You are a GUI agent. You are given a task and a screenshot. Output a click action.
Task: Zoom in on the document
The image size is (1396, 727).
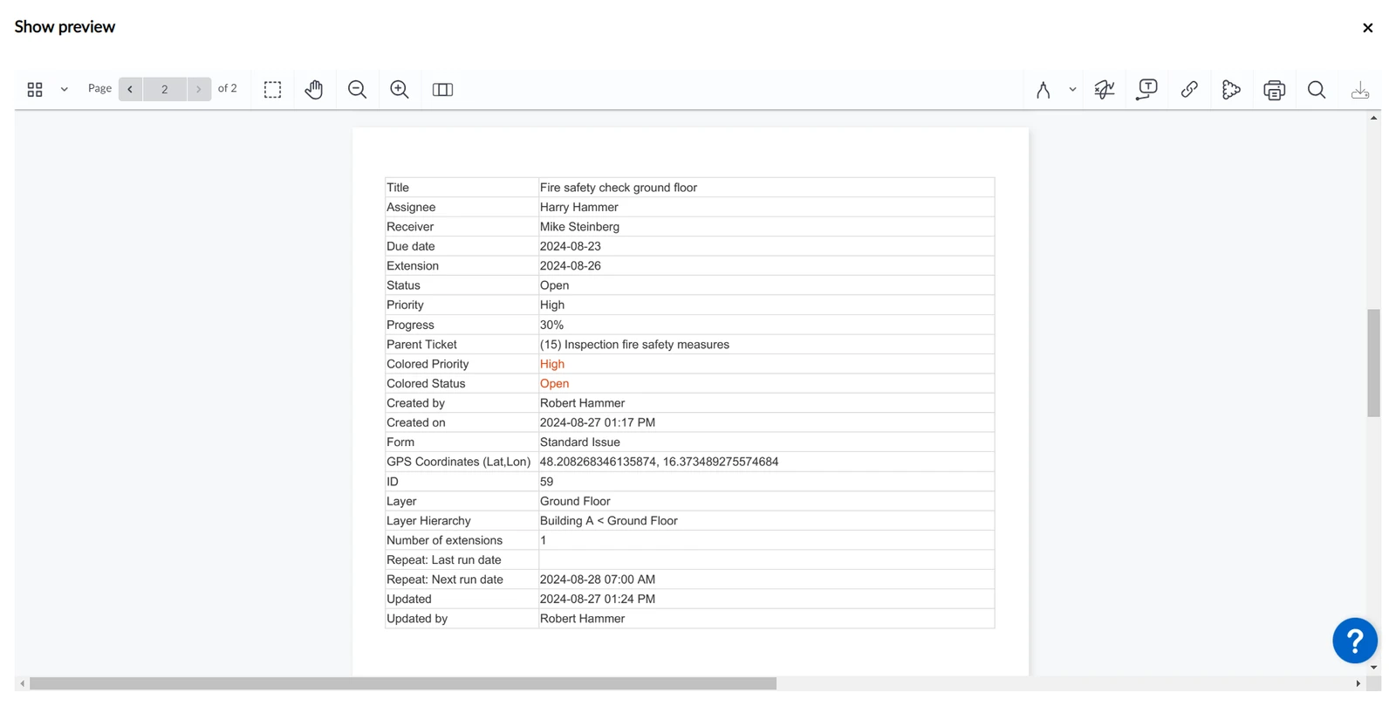[400, 89]
